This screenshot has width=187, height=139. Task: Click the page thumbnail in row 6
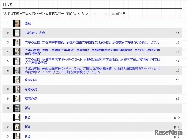(17, 70)
